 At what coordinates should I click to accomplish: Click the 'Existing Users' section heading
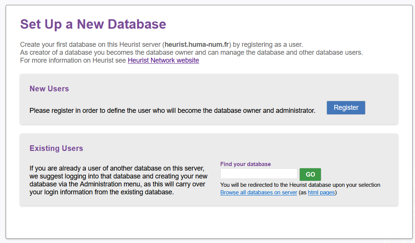pos(56,148)
